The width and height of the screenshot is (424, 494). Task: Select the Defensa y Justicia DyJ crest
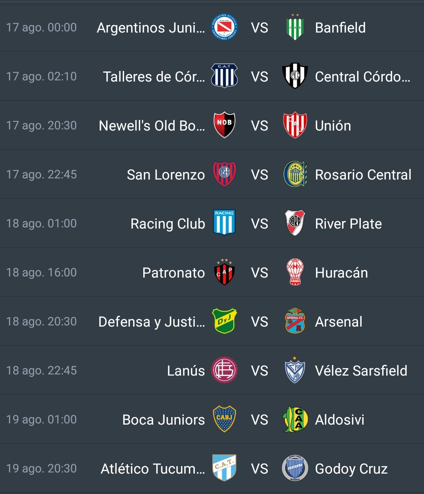coord(224,321)
